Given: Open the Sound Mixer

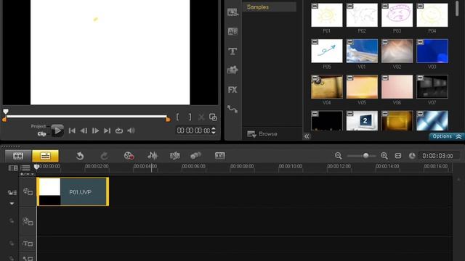Looking at the screenshot, I should tap(153, 156).
